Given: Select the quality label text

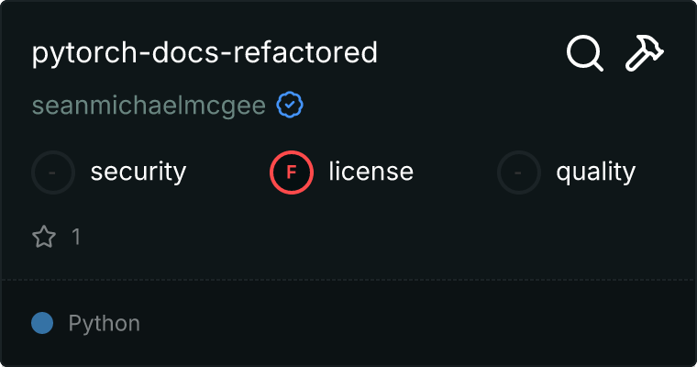Looking at the screenshot, I should (595, 172).
